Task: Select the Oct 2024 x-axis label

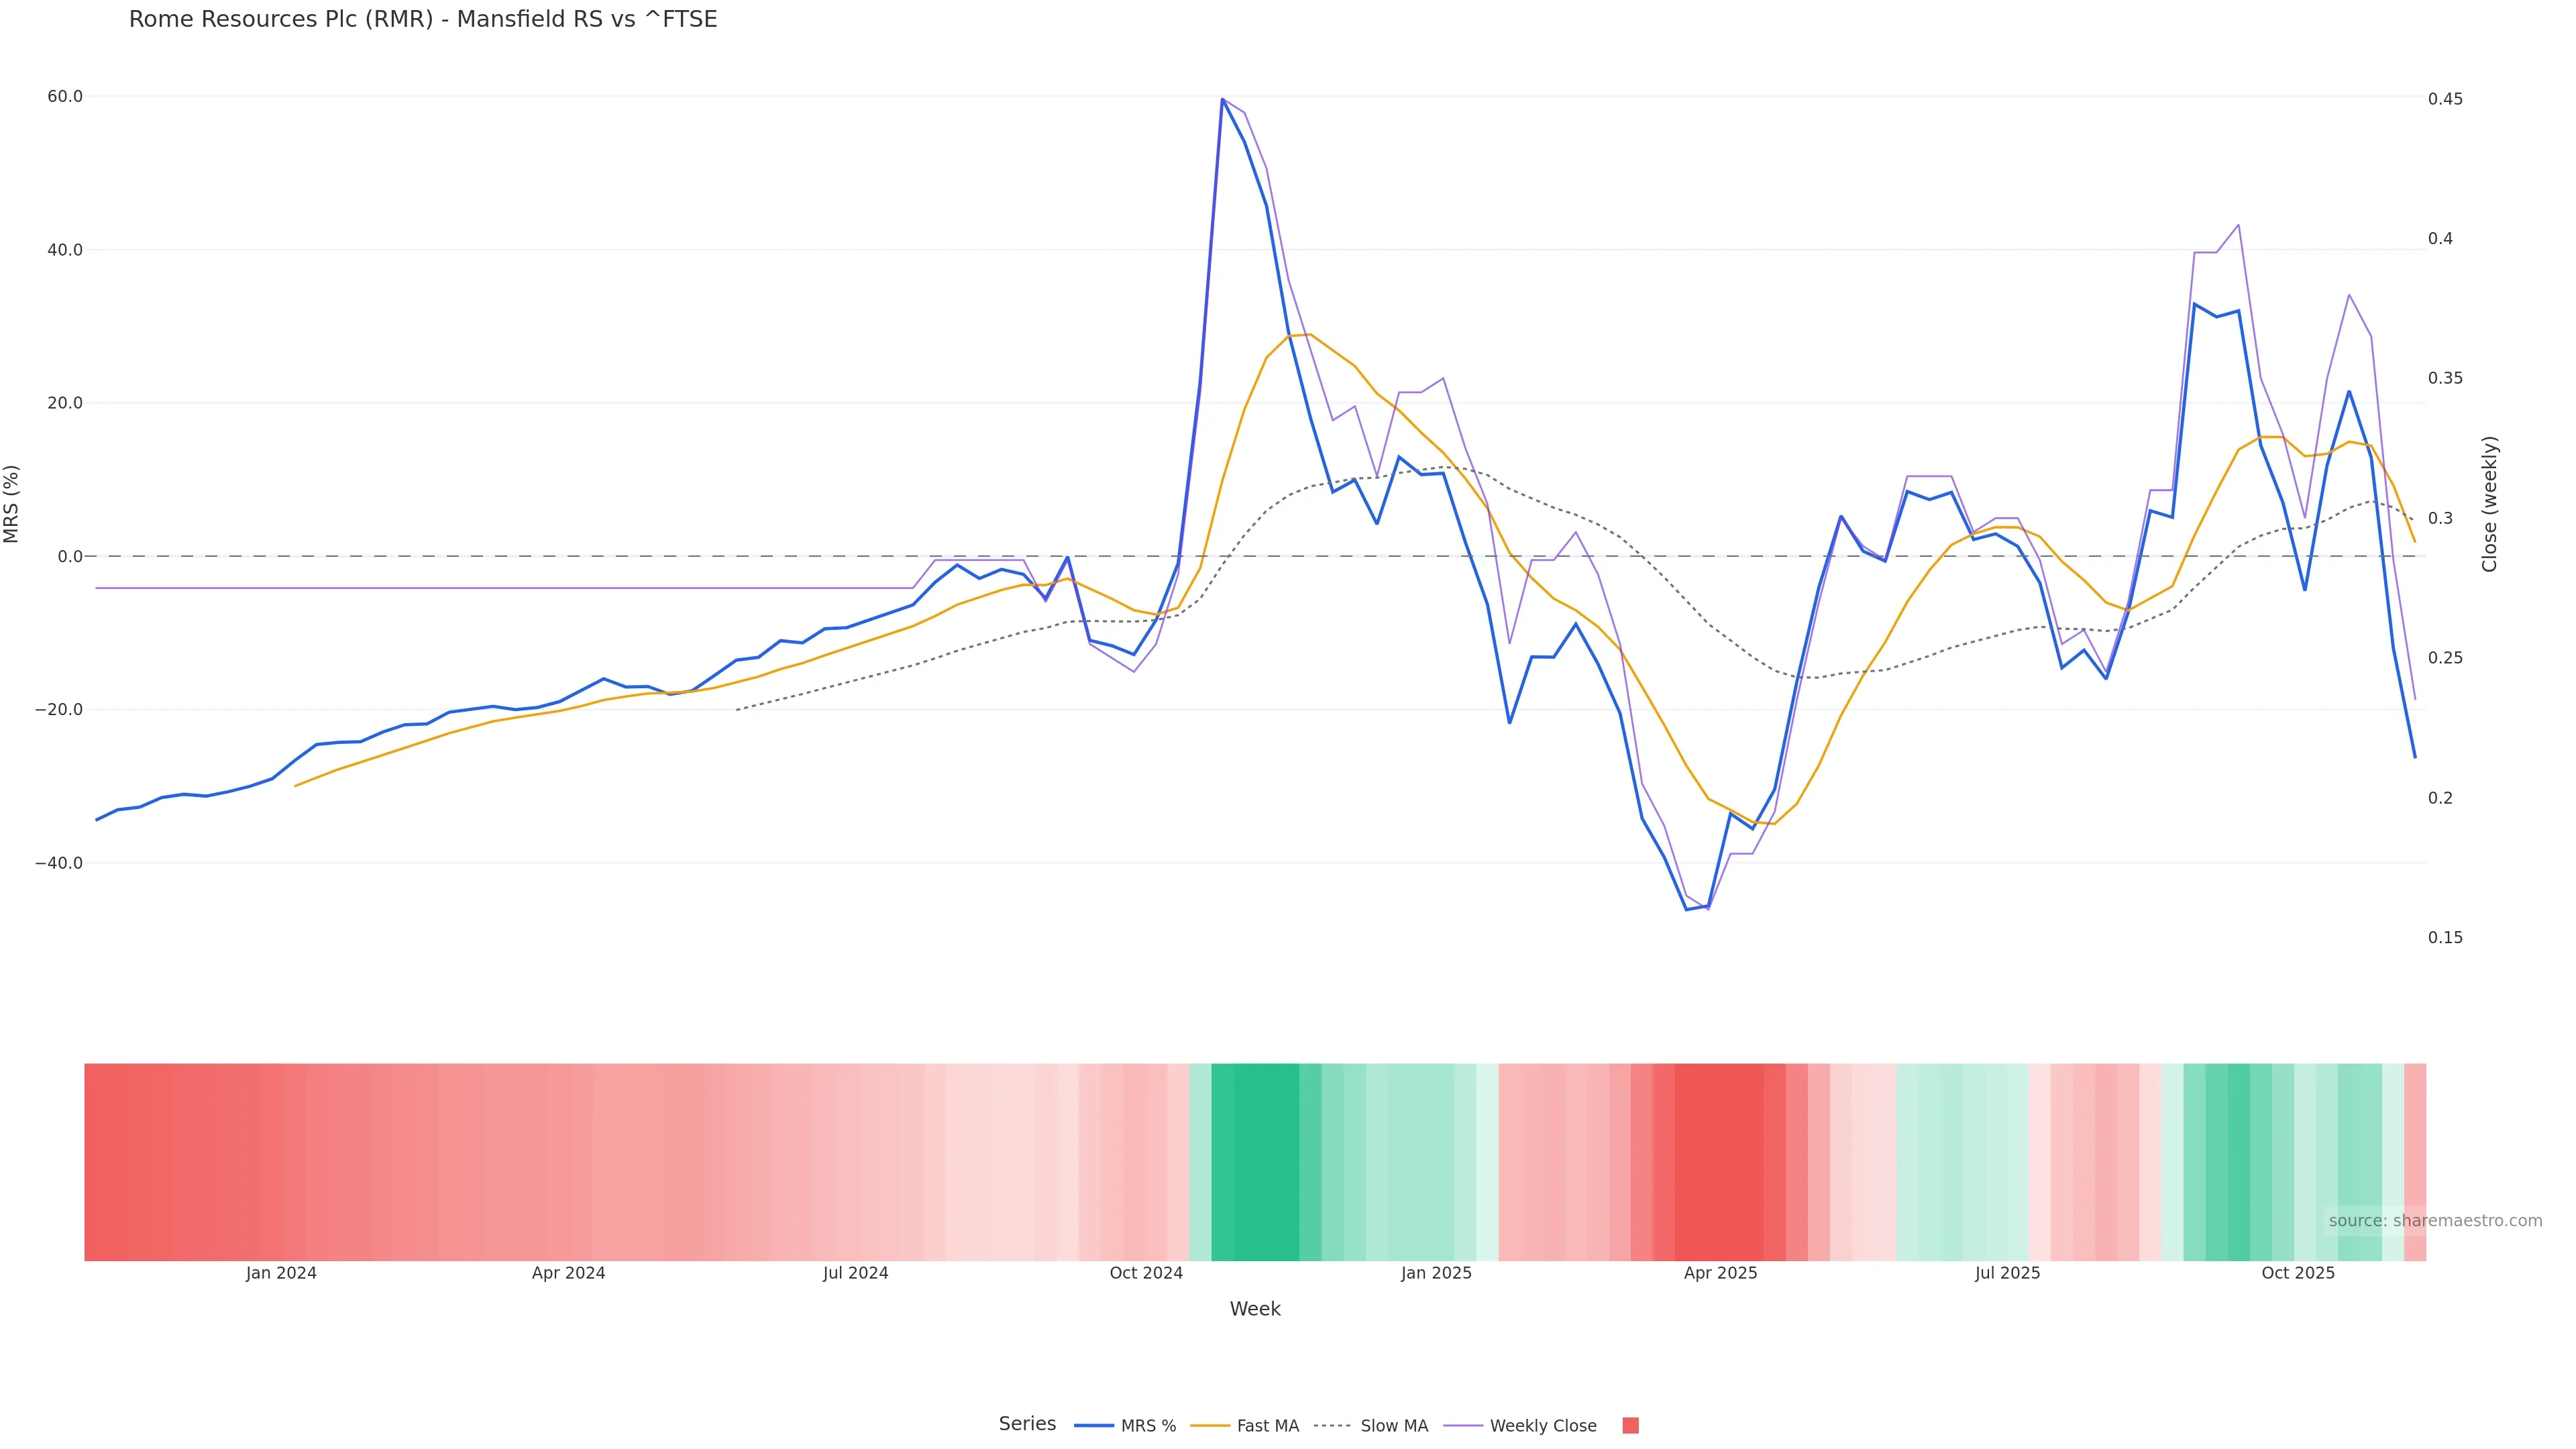Action: (1146, 1273)
